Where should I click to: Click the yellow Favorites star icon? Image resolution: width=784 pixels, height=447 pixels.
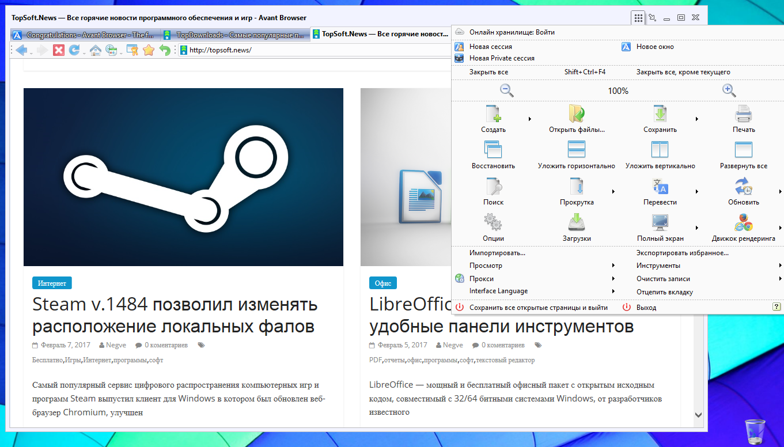point(149,50)
